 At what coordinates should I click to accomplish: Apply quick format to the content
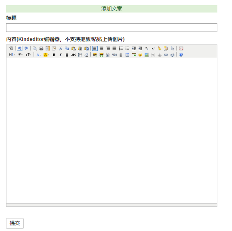pyautogui.click(x=166, y=48)
